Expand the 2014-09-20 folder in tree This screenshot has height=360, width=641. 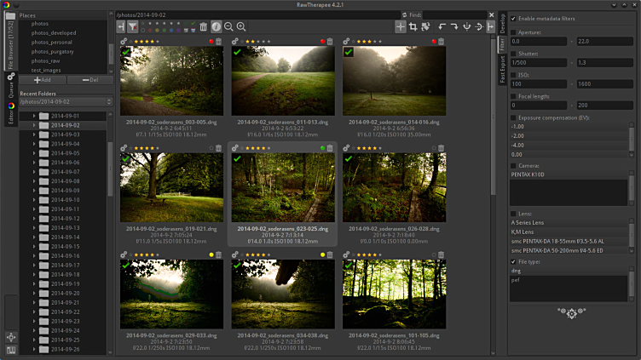(x=34, y=293)
